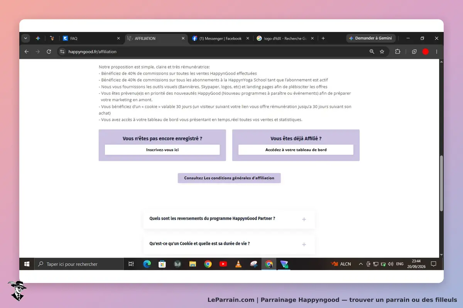Open the Chrome three-dot menu

pos(437,52)
